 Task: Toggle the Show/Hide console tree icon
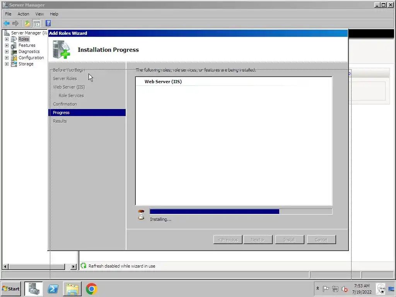point(37,24)
